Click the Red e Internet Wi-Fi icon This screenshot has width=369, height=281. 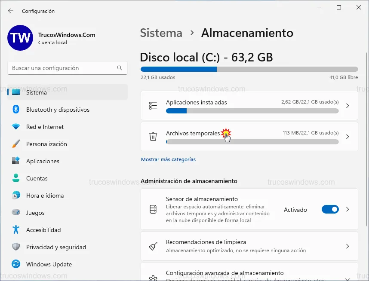tap(16, 127)
